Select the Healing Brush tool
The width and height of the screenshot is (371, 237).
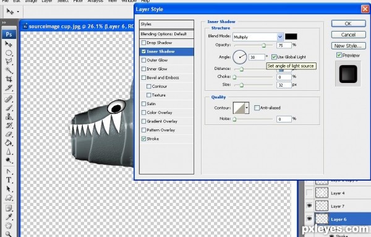point(9,99)
